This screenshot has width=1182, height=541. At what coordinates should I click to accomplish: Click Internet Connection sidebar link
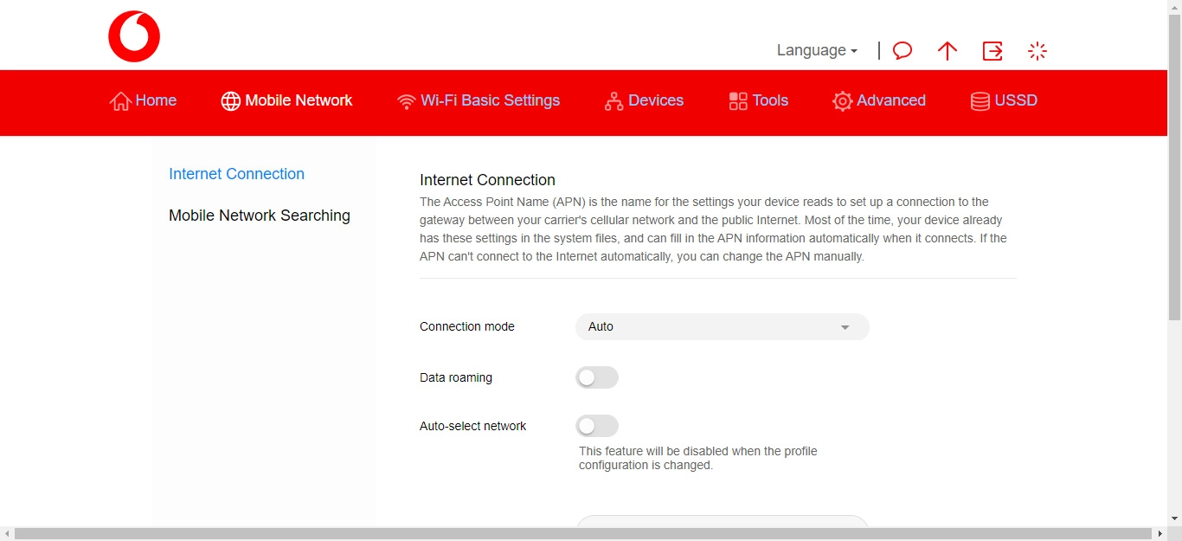point(236,174)
